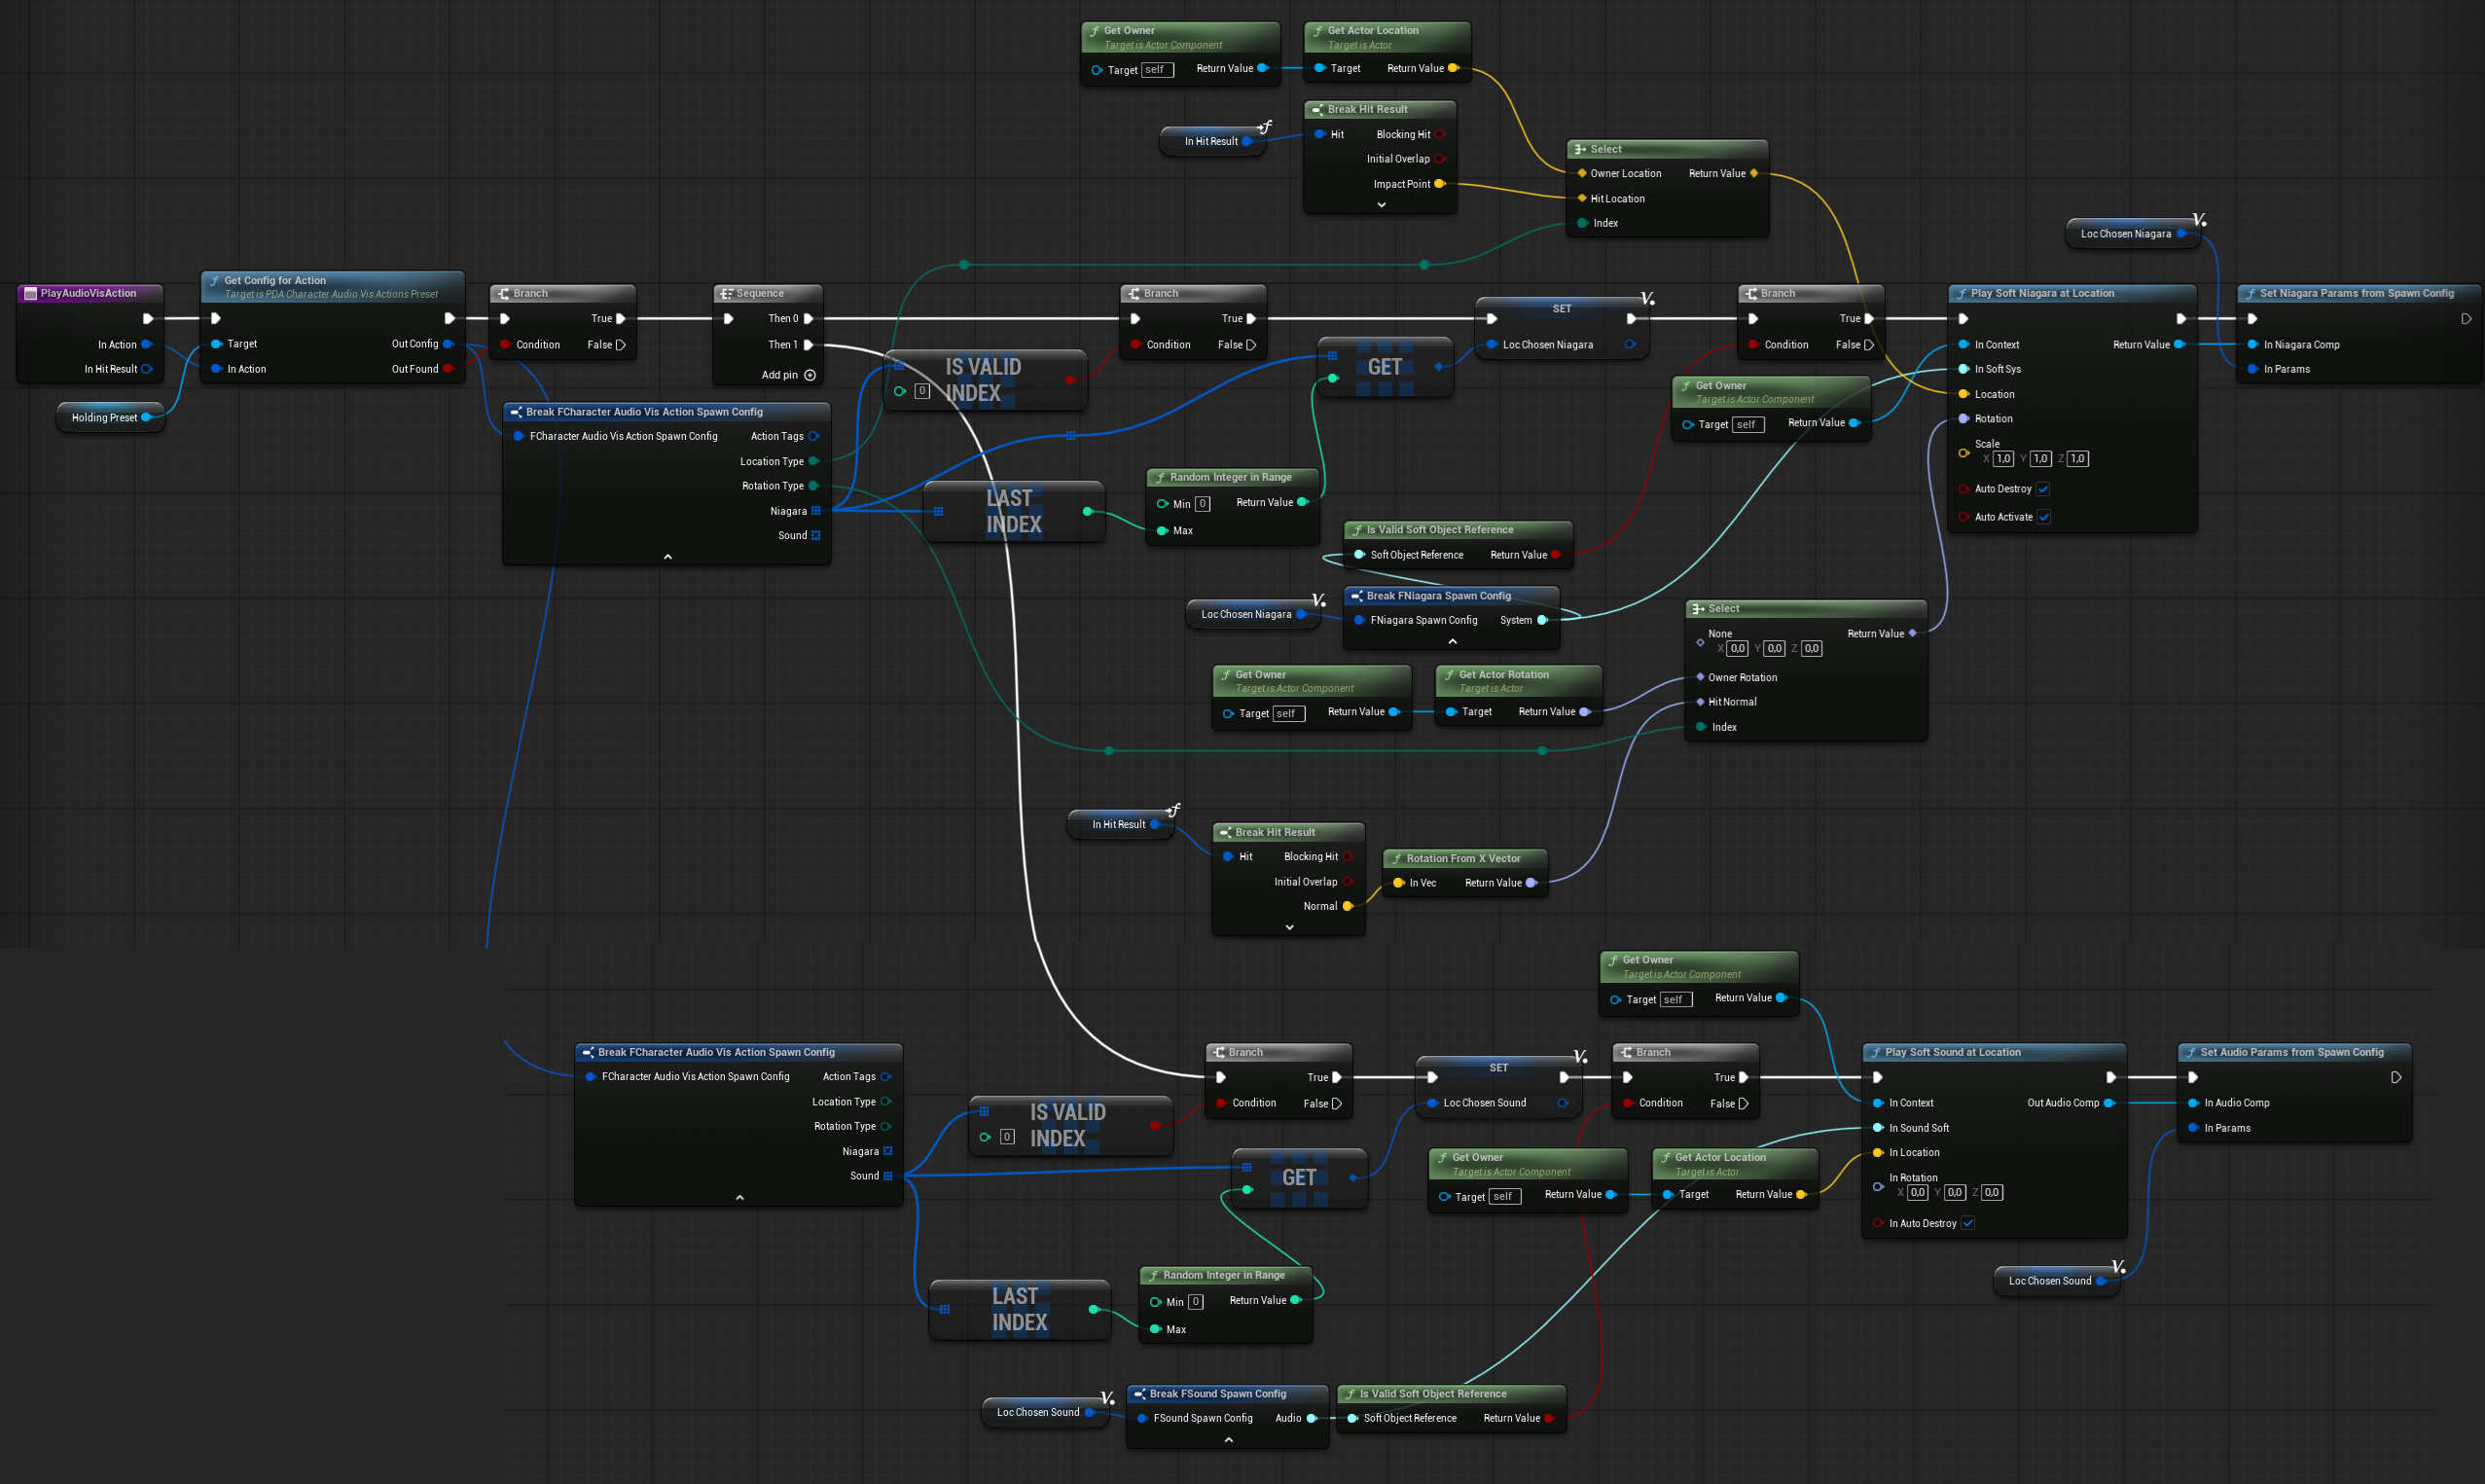Uncheck In Auto Destroy on Play Soft Sound node
2485x1484 pixels.
(x=1967, y=1223)
